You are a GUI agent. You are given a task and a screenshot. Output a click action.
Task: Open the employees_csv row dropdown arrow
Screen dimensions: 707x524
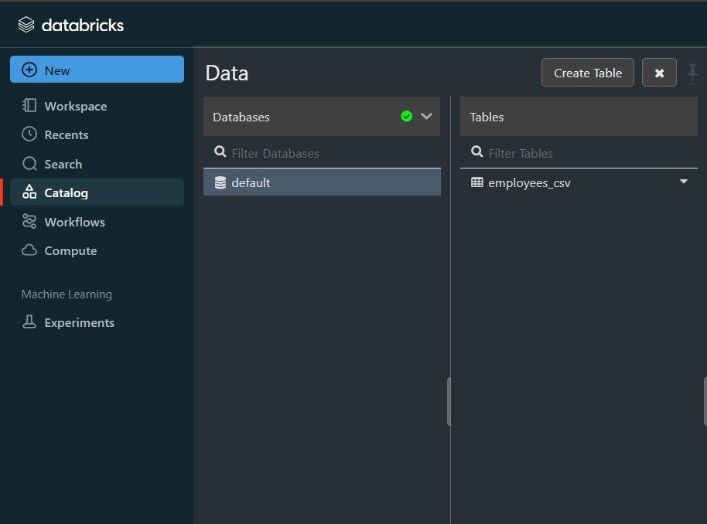coord(684,182)
